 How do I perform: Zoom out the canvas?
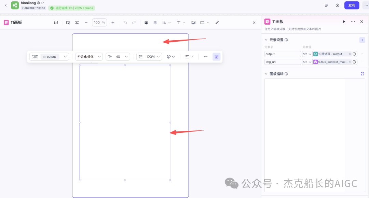(86, 23)
